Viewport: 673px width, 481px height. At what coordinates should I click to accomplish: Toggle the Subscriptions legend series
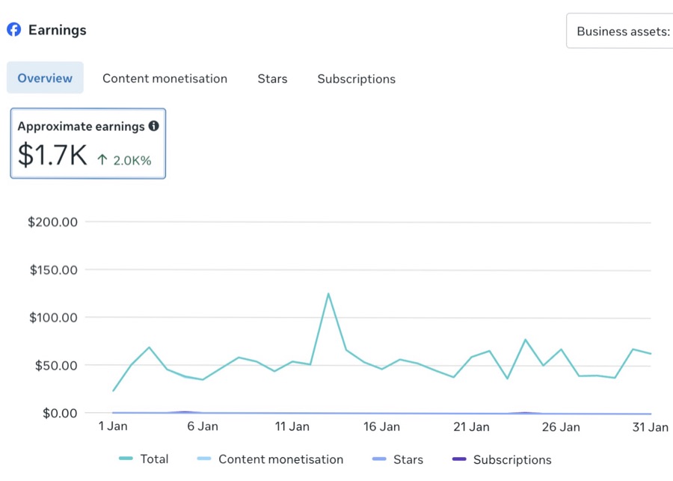tap(502, 459)
